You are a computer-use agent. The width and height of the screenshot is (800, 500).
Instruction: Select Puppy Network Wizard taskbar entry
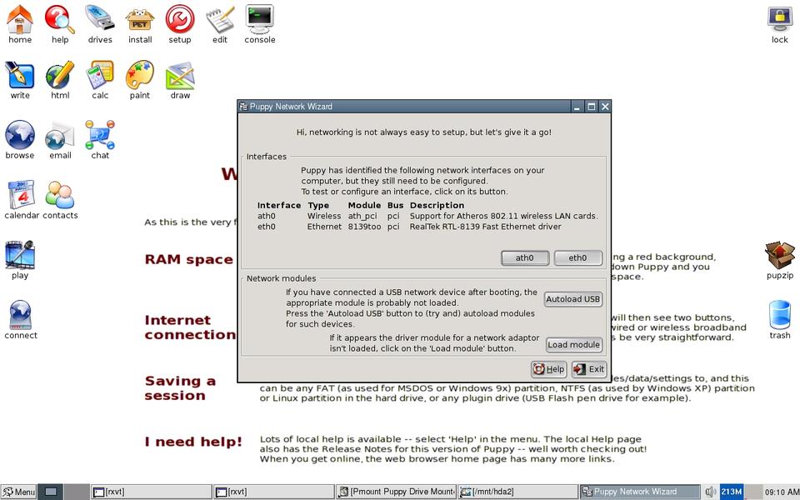tap(640, 492)
